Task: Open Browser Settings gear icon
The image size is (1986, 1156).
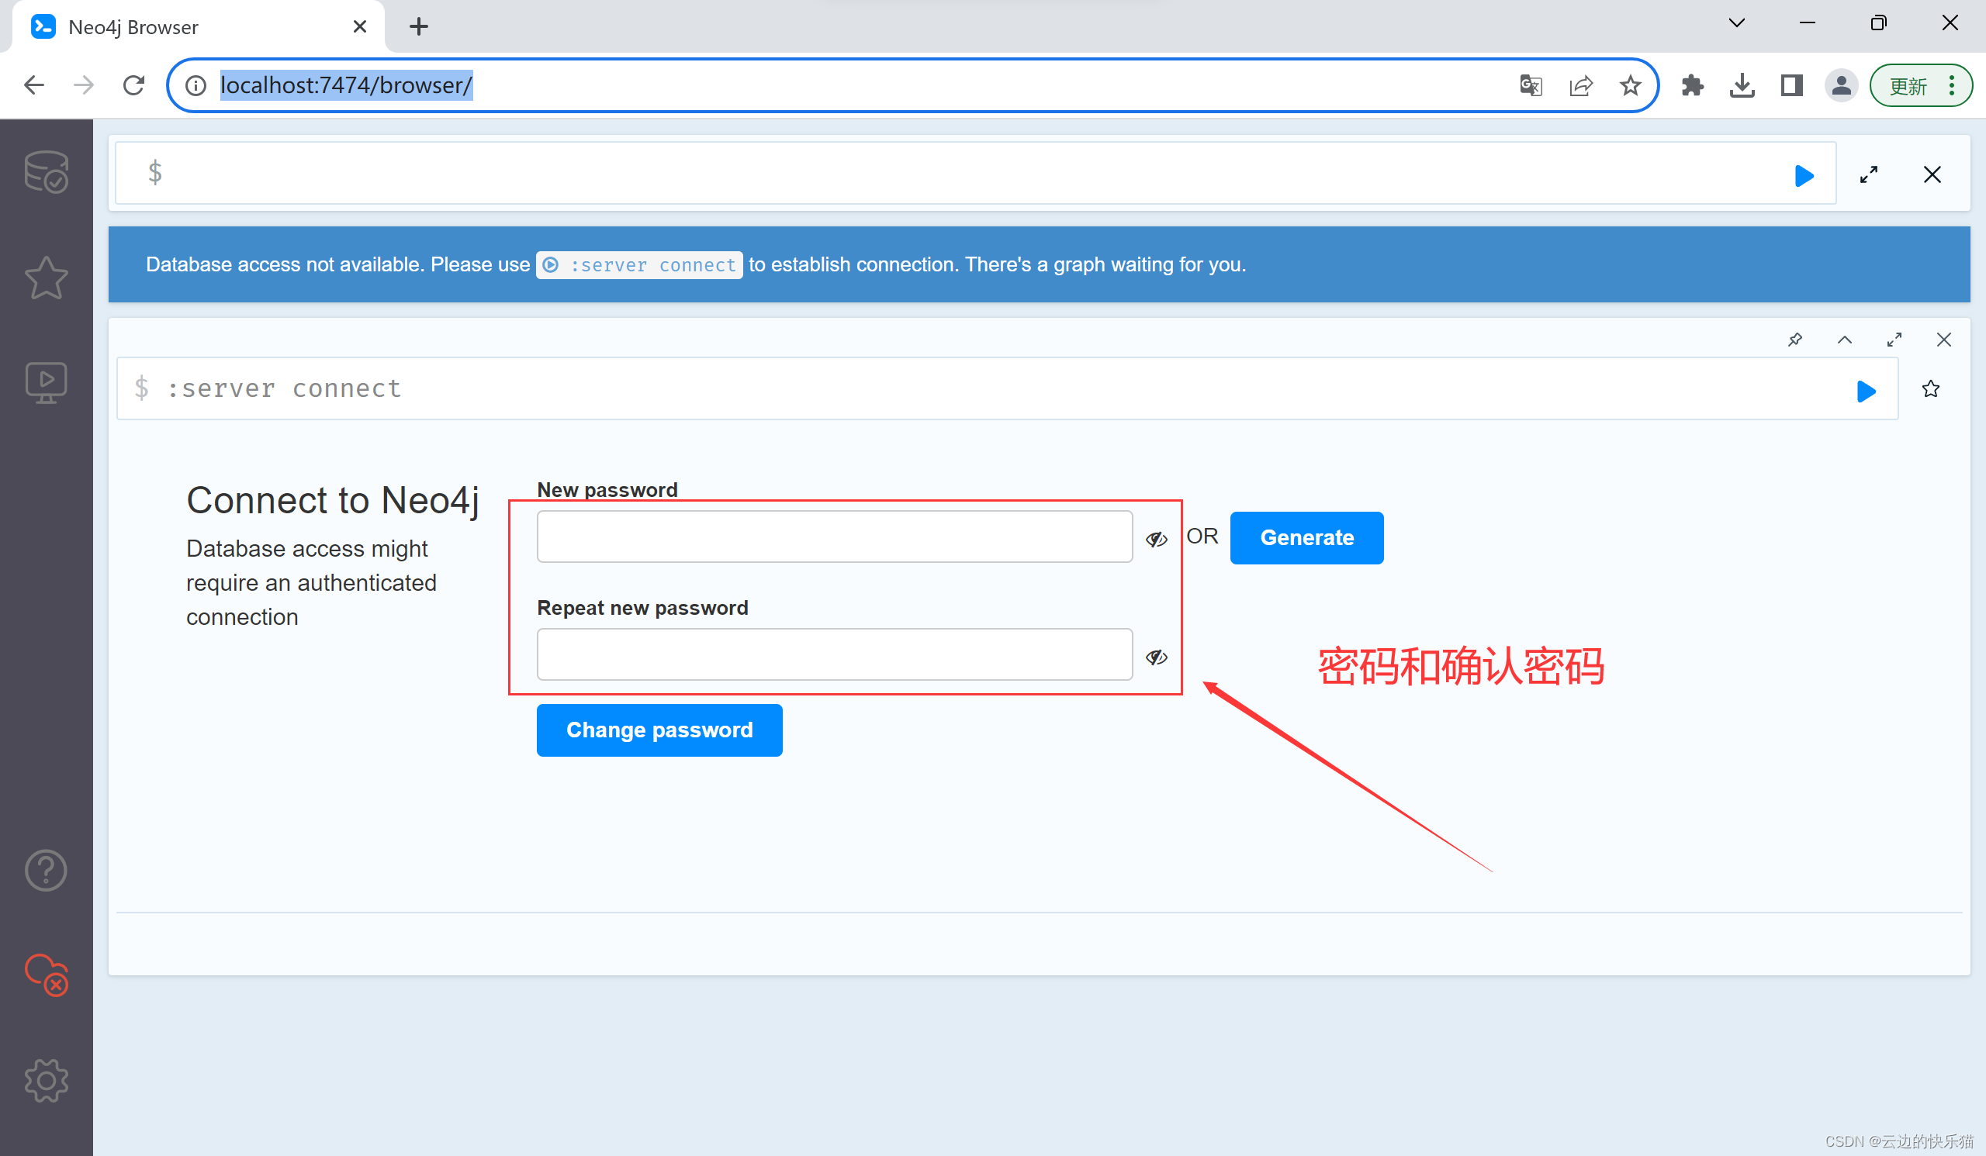Action: [x=46, y=1079]
